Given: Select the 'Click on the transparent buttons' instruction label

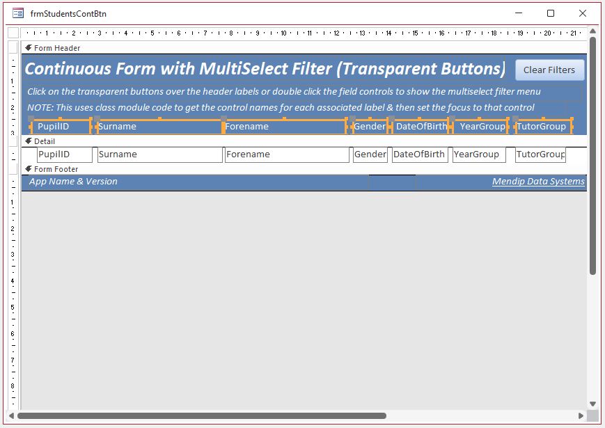Looking at the screenshot, I should 304,92.
